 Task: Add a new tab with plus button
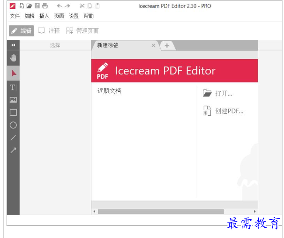tap(167, 45)
